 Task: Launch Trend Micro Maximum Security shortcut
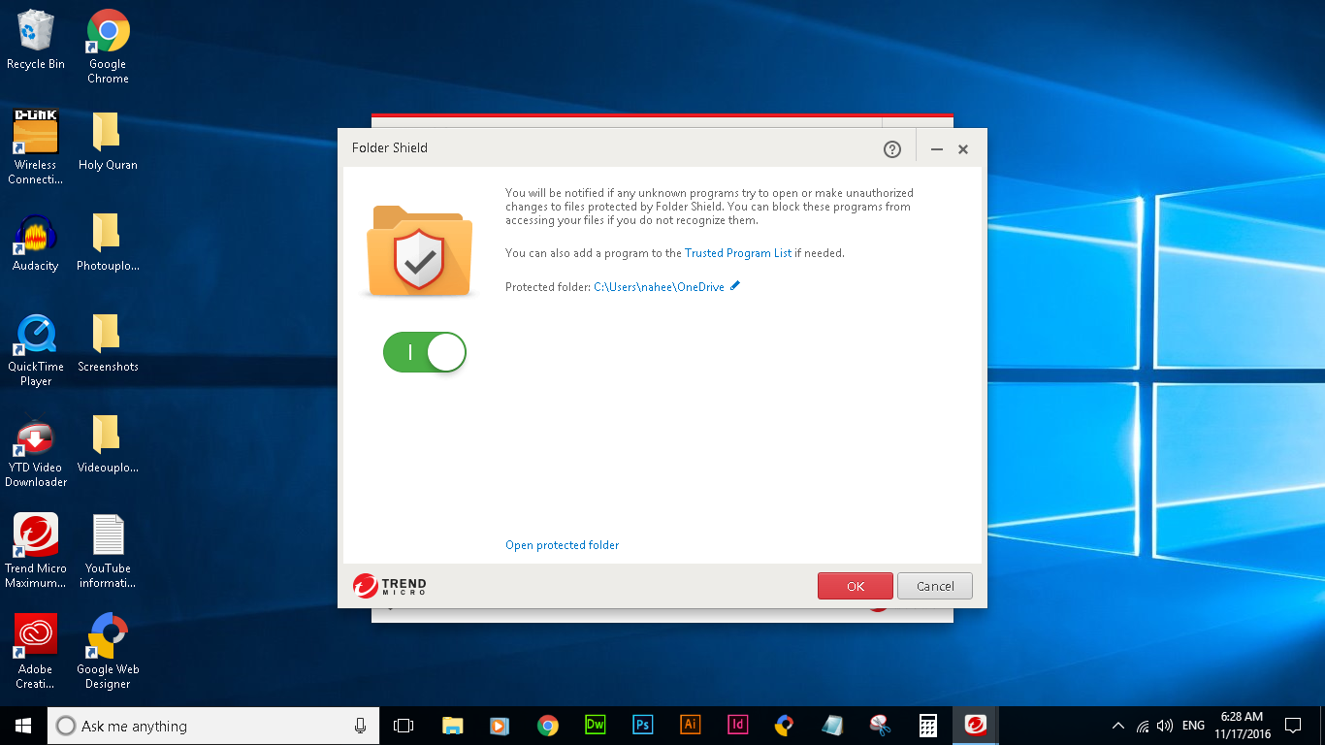click(36, 551)
